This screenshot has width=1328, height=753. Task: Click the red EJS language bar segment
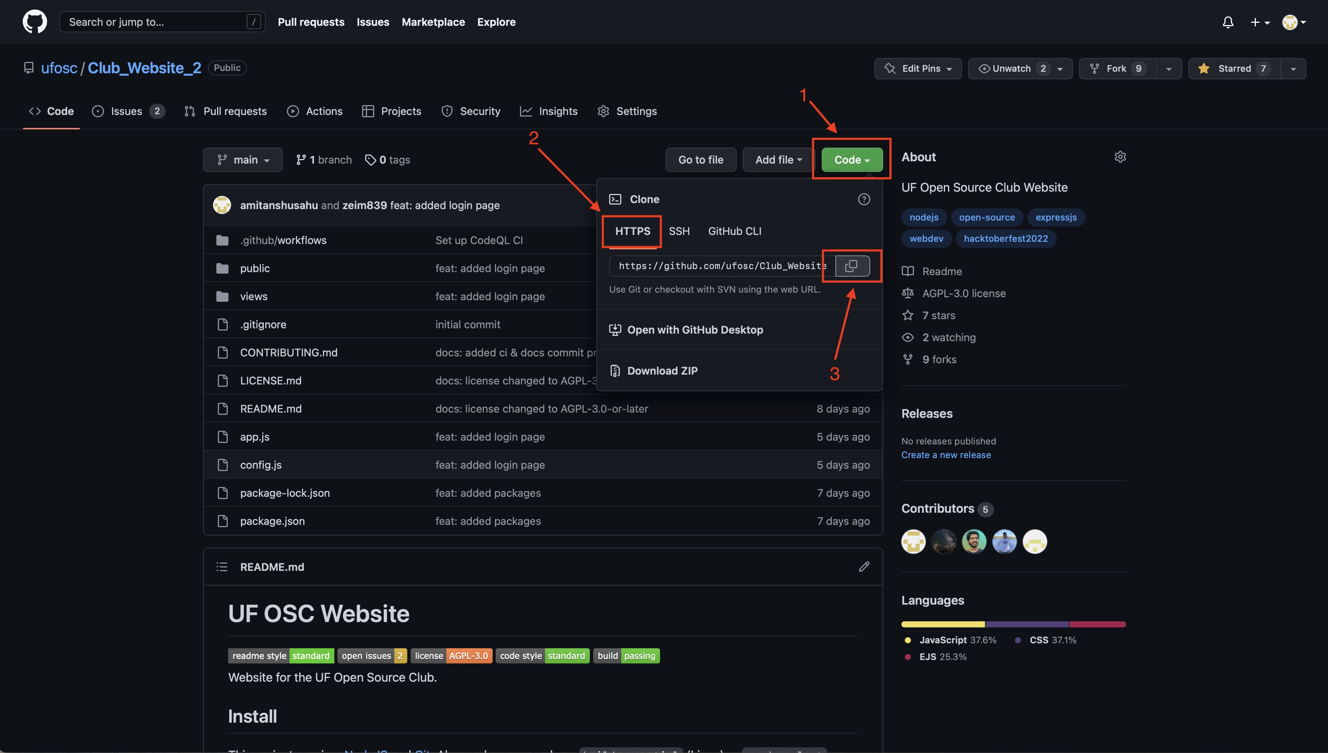pos(1098,624)
